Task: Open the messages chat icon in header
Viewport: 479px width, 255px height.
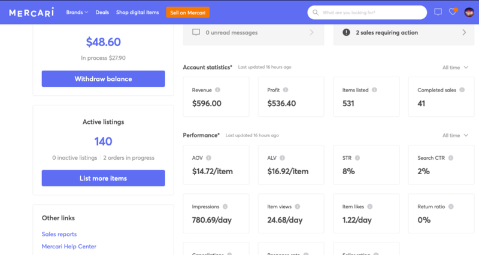Action: [x=438, y=12]
